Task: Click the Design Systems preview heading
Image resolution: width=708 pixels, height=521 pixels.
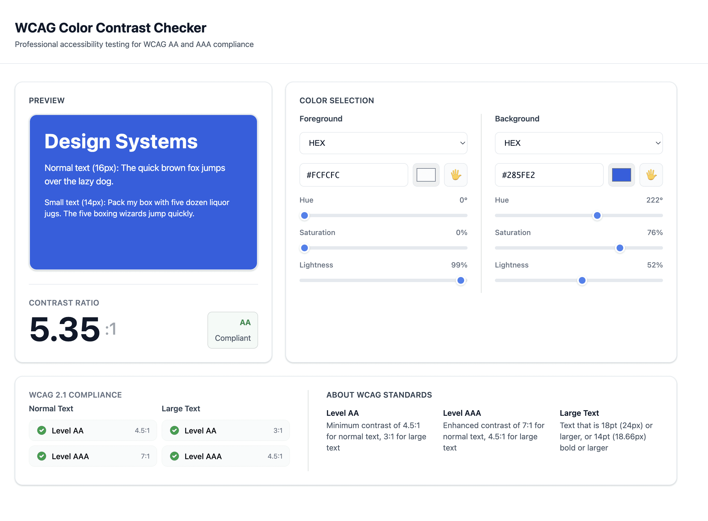Action: pos(121,141)
